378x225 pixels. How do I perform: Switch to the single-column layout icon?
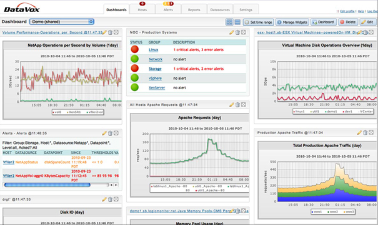(x=237, y=22)
